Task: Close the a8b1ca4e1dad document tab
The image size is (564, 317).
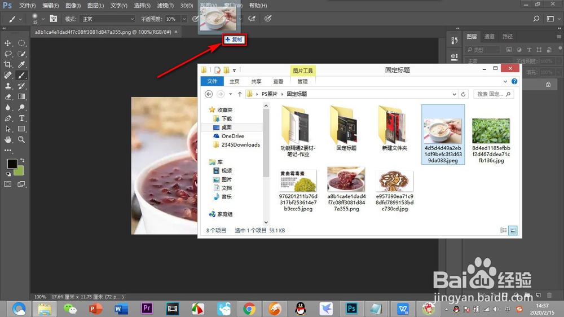Action: [176, 32]
